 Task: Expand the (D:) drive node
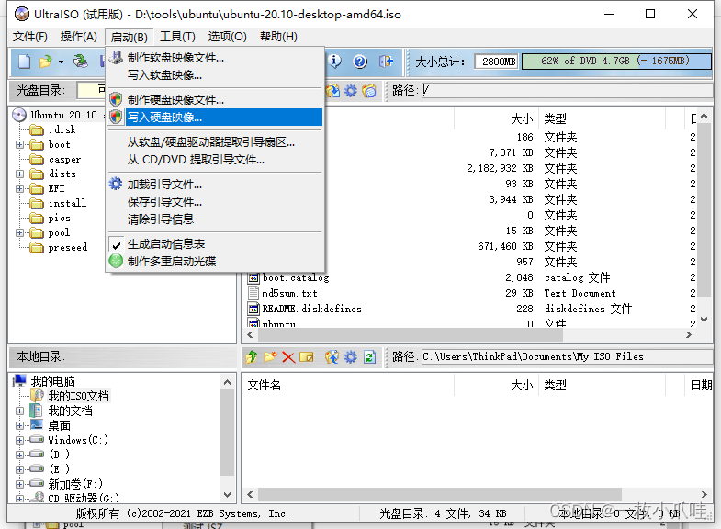tap(20, 455)
